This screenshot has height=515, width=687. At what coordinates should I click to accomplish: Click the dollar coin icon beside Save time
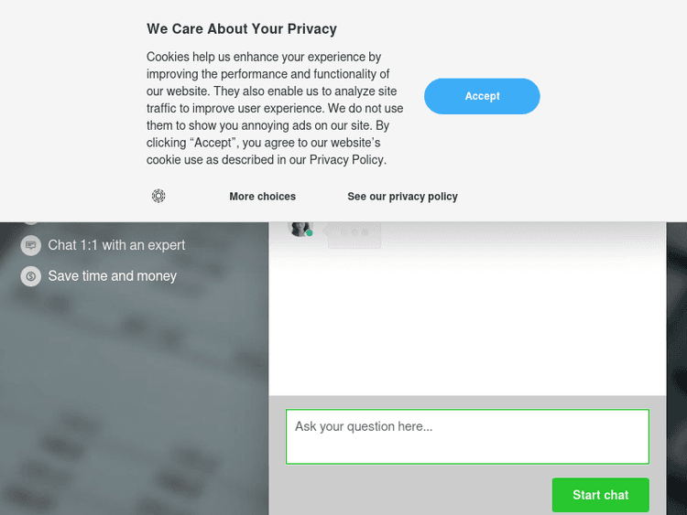pyautogui.click(x=31, y=276)
